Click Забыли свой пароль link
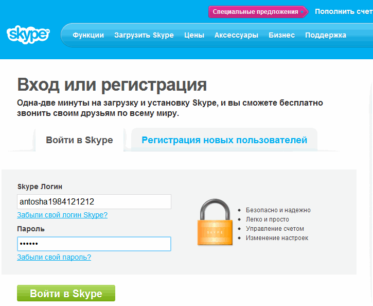The width and height of the screenshot is (373, 306). [x=54, y=257]
